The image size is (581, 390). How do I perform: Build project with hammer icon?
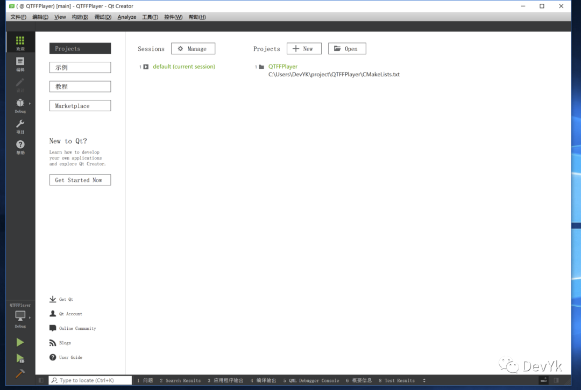(20, 373)
